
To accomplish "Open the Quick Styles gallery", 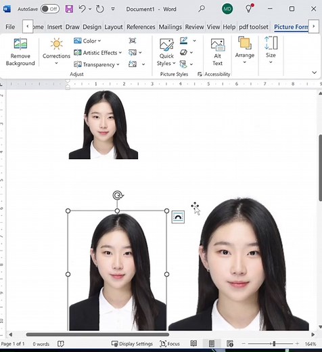I will point(166,52).
